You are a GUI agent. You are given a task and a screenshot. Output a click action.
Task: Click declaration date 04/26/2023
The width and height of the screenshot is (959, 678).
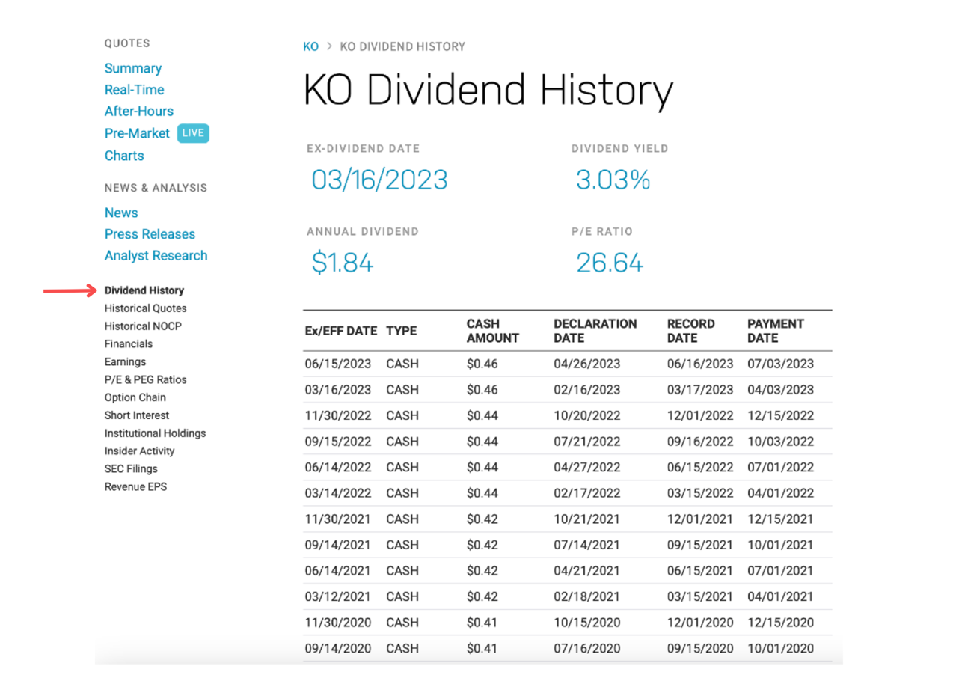(x=587, y=364)
